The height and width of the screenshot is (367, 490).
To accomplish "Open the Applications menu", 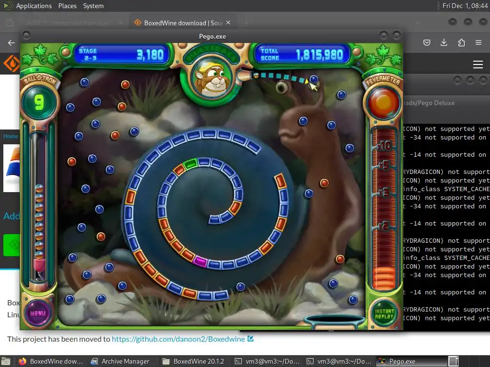I will click(34, 6).
